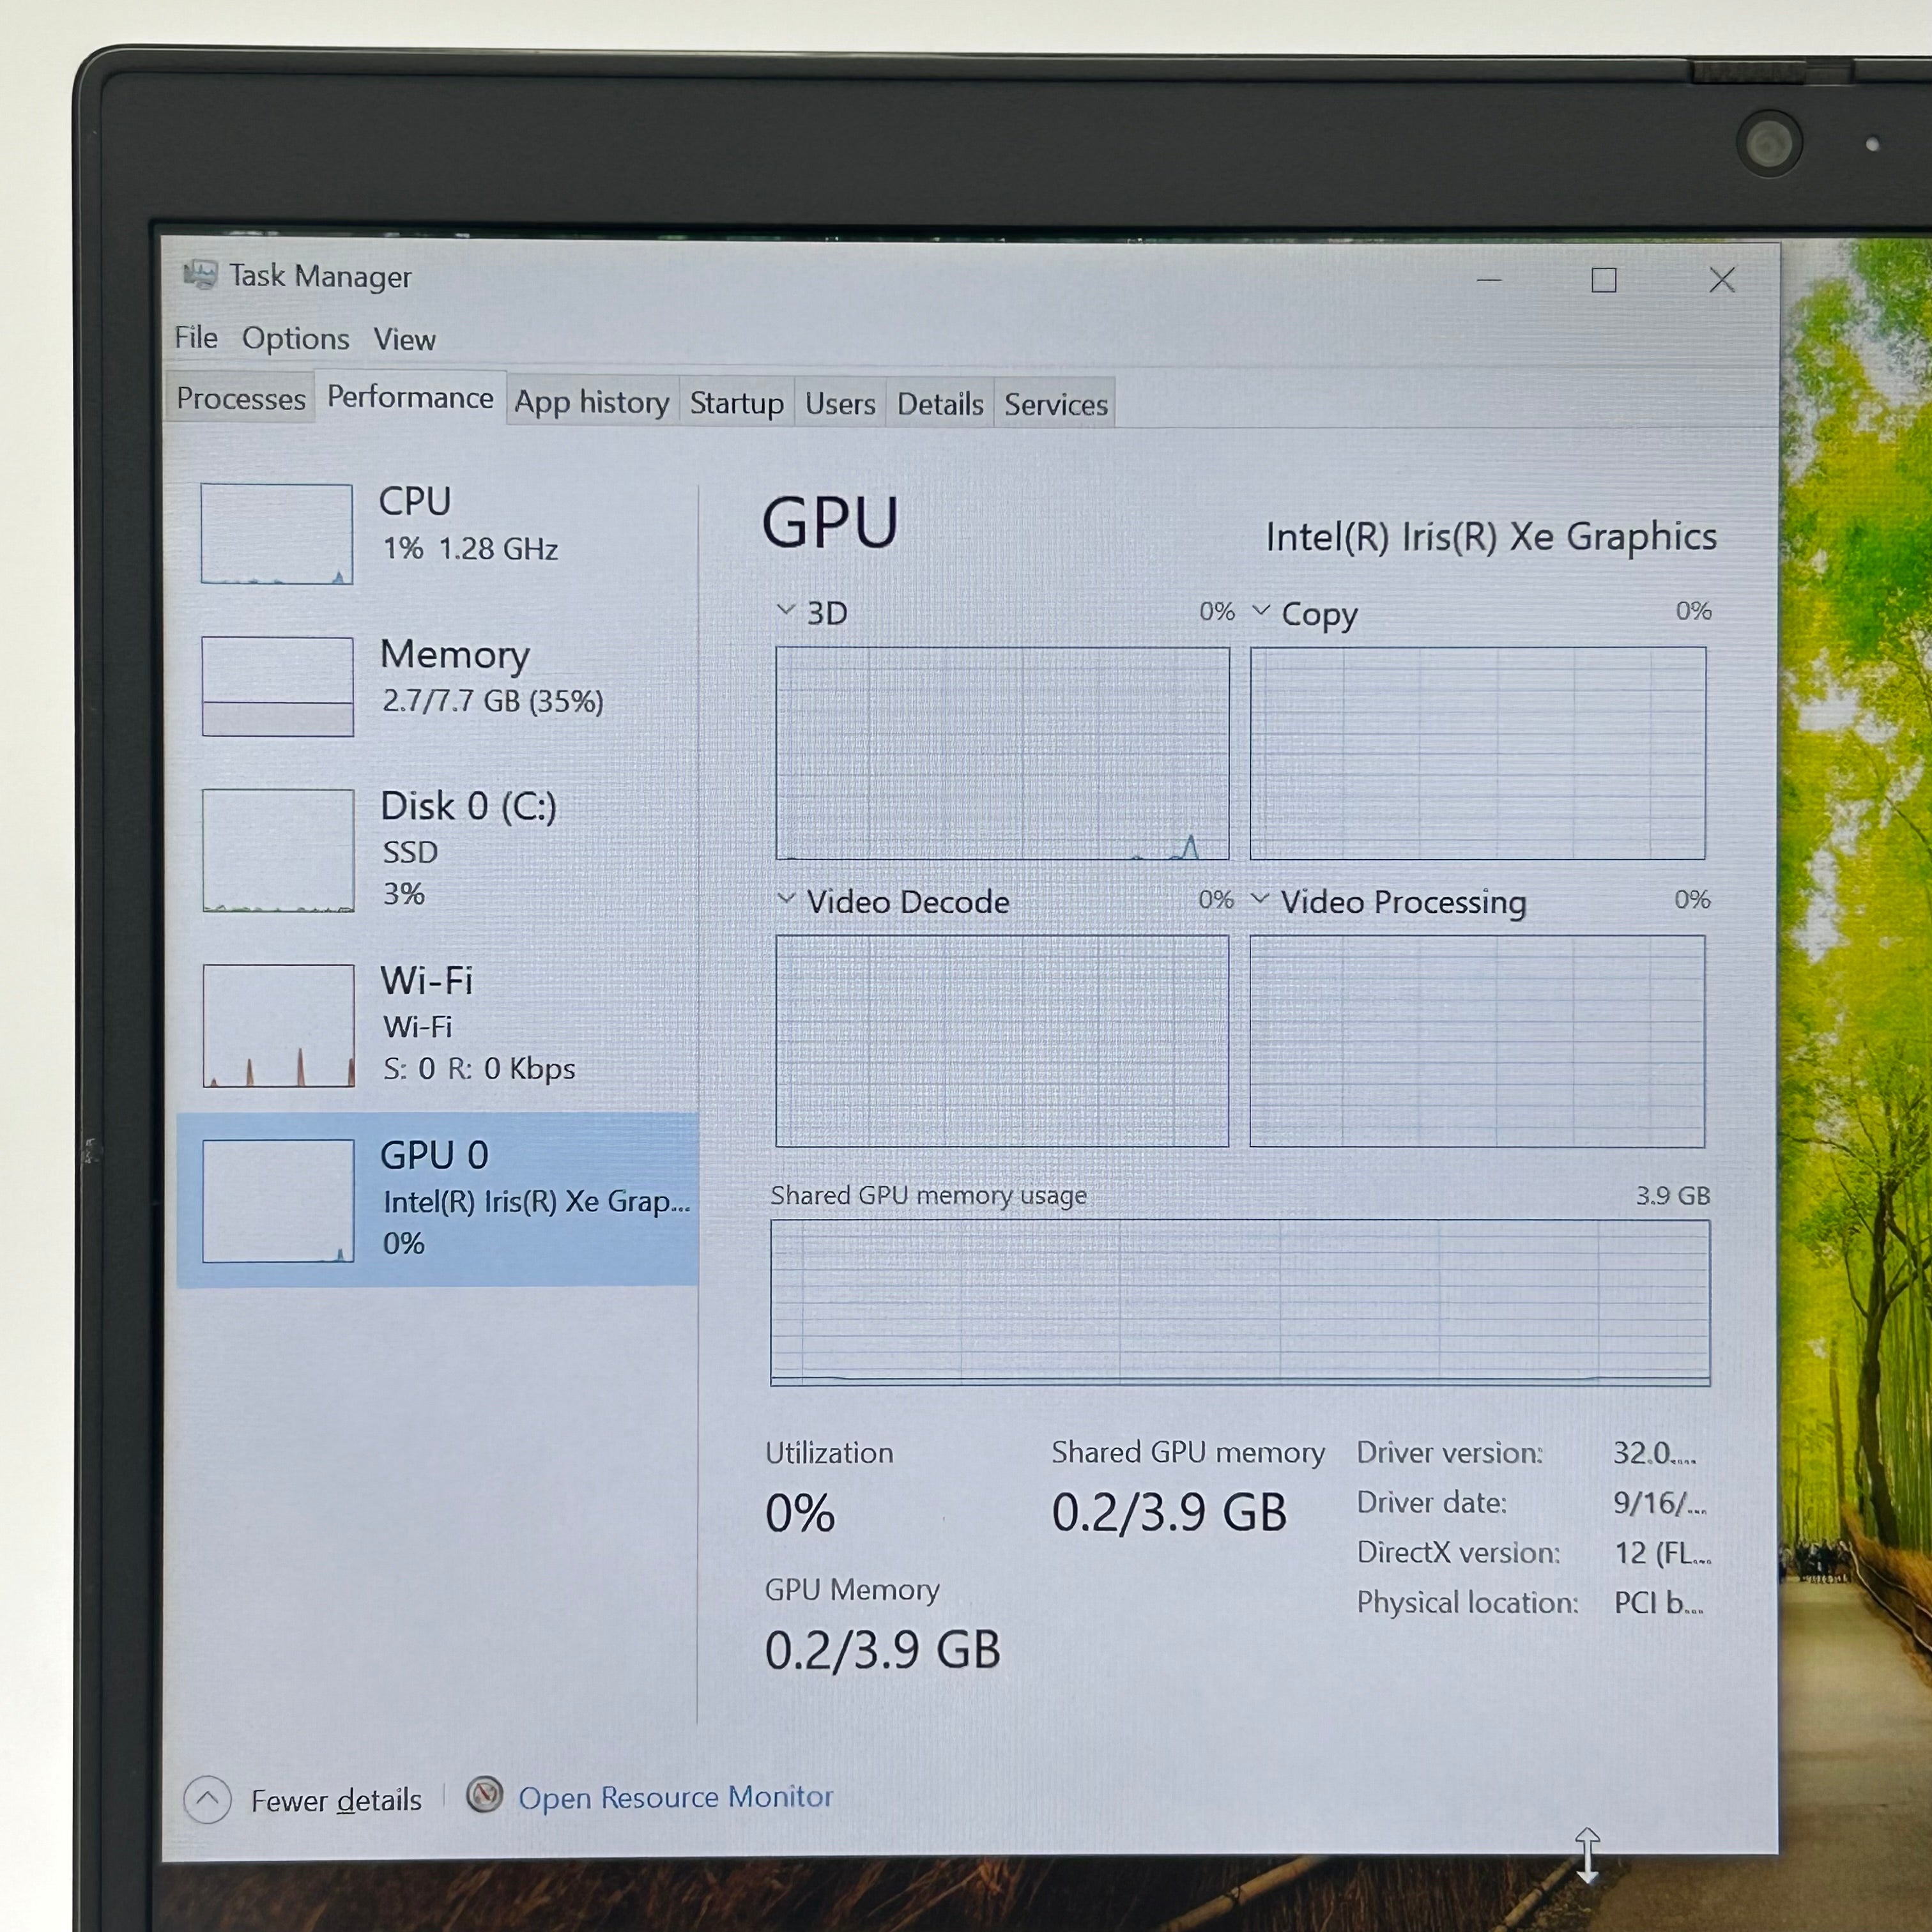Switch to the App history tab
Screen dimensions: 1932x1932
pyautogui.click(x=592, y=402)
